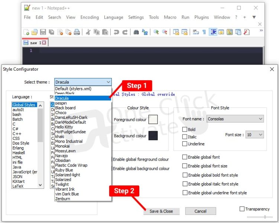The image size is (279, 223).
Task: Click the New file toolbar icon
Action: (x=26, y=32)
